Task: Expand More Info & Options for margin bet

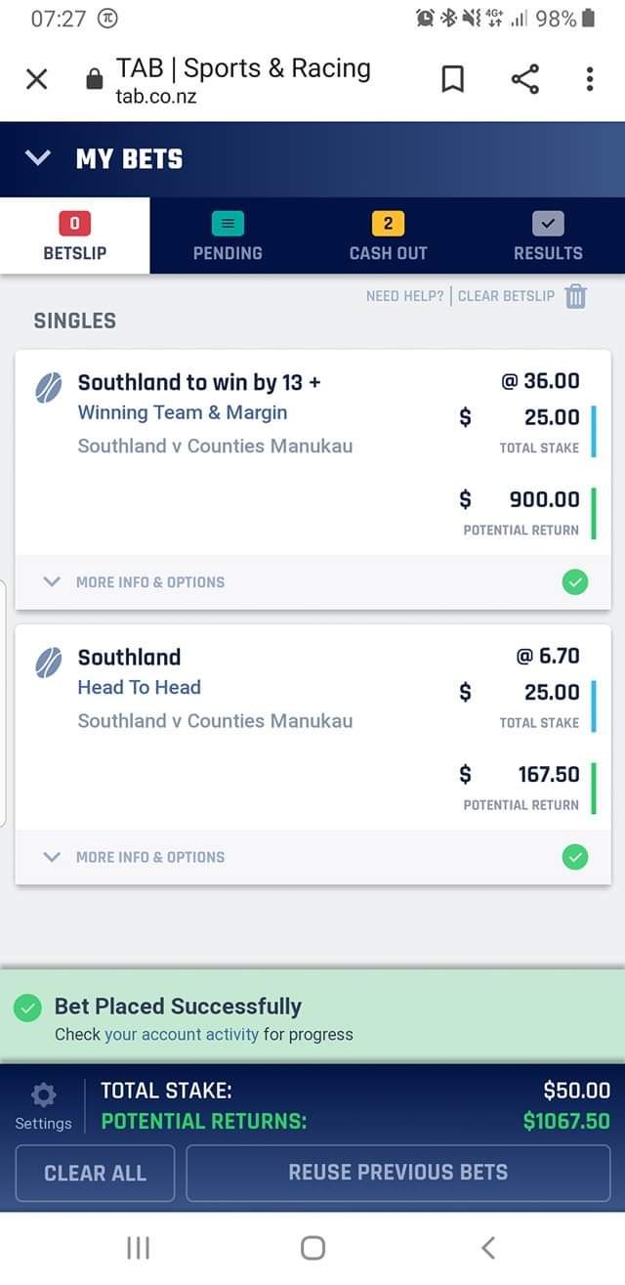Action: tap(137, 582)
